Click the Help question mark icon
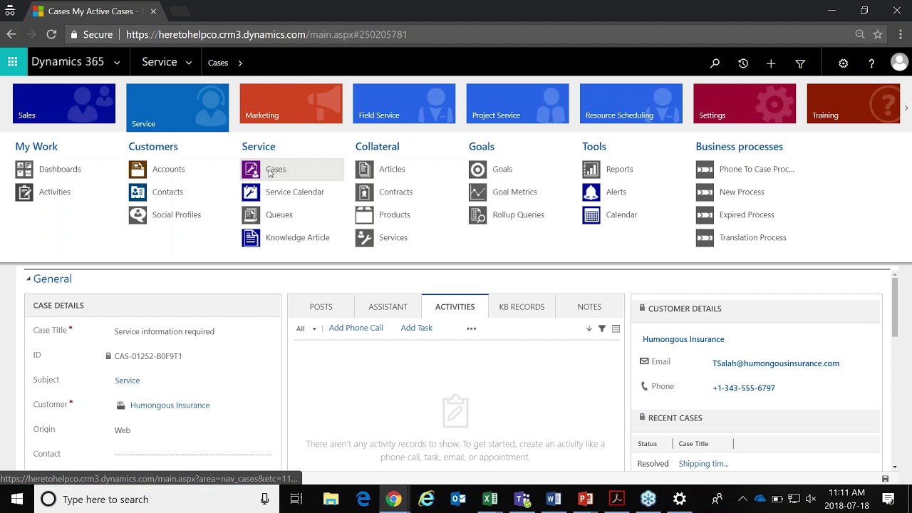 (871, 63)
